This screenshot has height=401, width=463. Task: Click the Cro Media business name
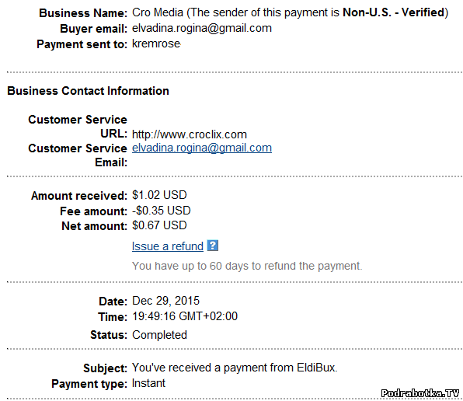pyautogui.click(x=158, y=12)
